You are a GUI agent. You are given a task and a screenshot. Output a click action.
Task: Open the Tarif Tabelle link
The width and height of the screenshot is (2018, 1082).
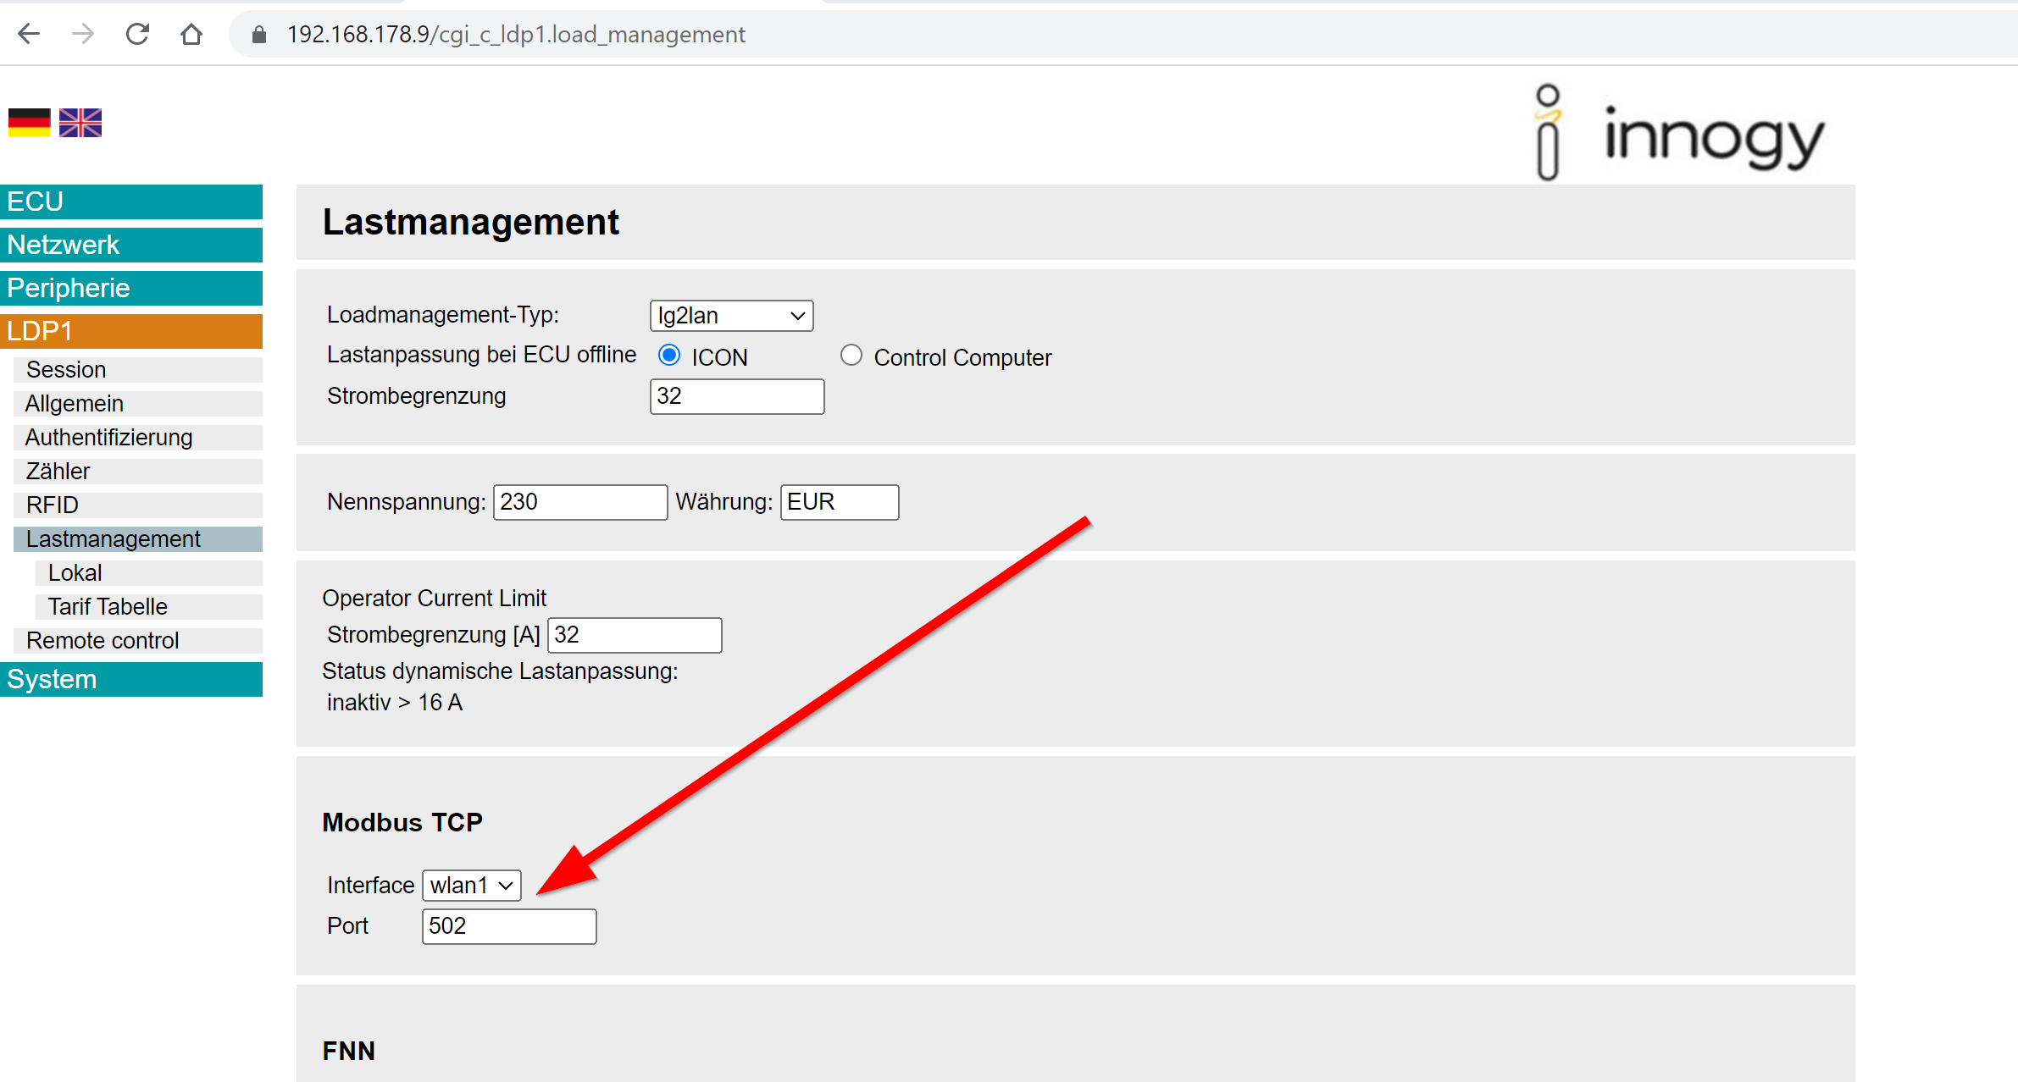(x=108, y=606)
